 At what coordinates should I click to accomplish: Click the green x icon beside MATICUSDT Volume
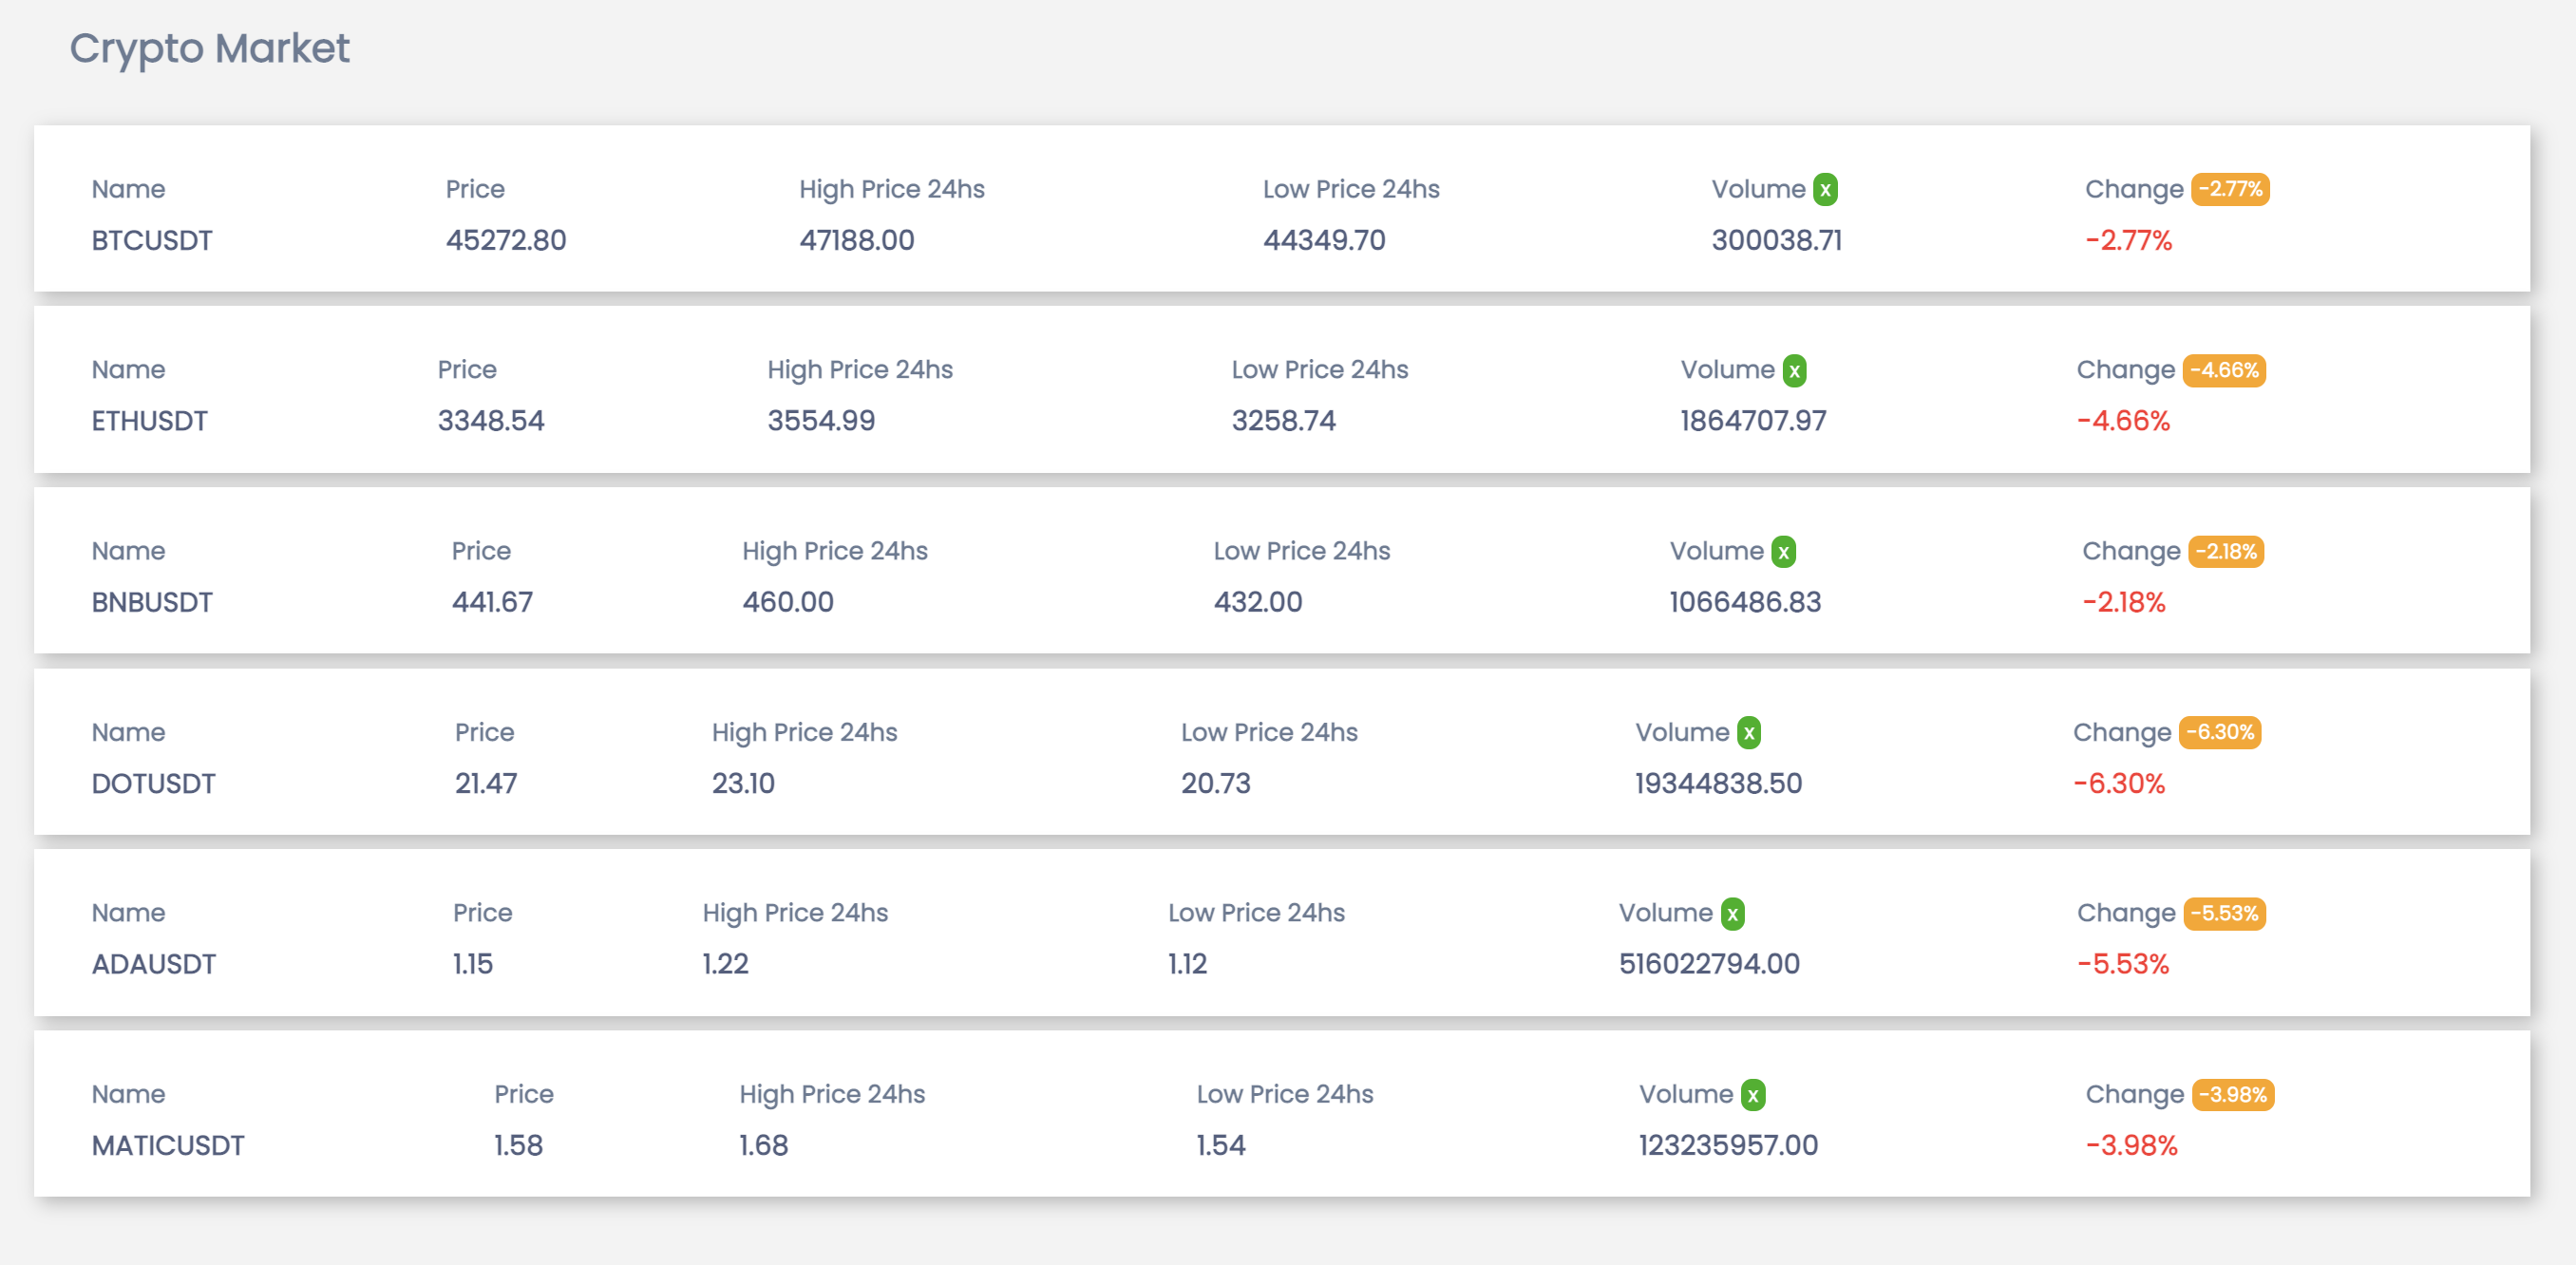point(1753,1094)
